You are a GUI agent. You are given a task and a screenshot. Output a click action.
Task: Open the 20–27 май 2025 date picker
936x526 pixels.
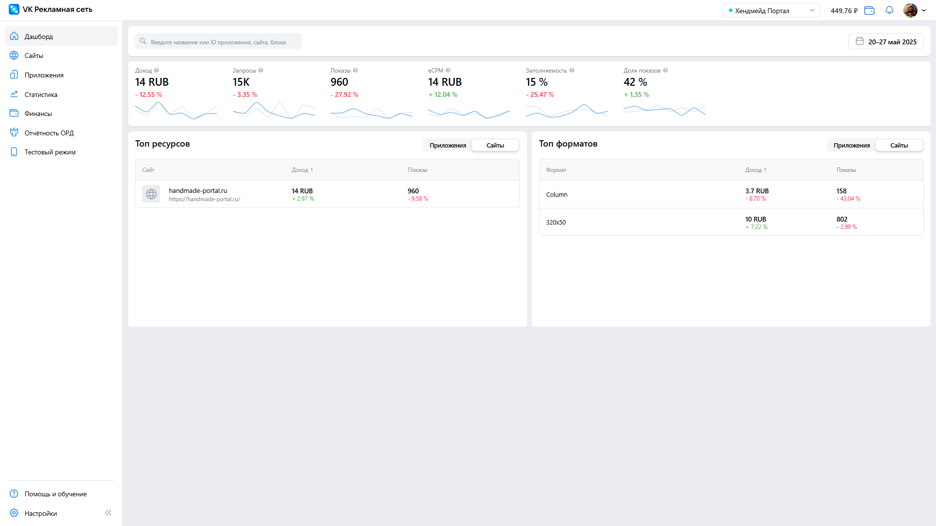[x=886, y=41]
